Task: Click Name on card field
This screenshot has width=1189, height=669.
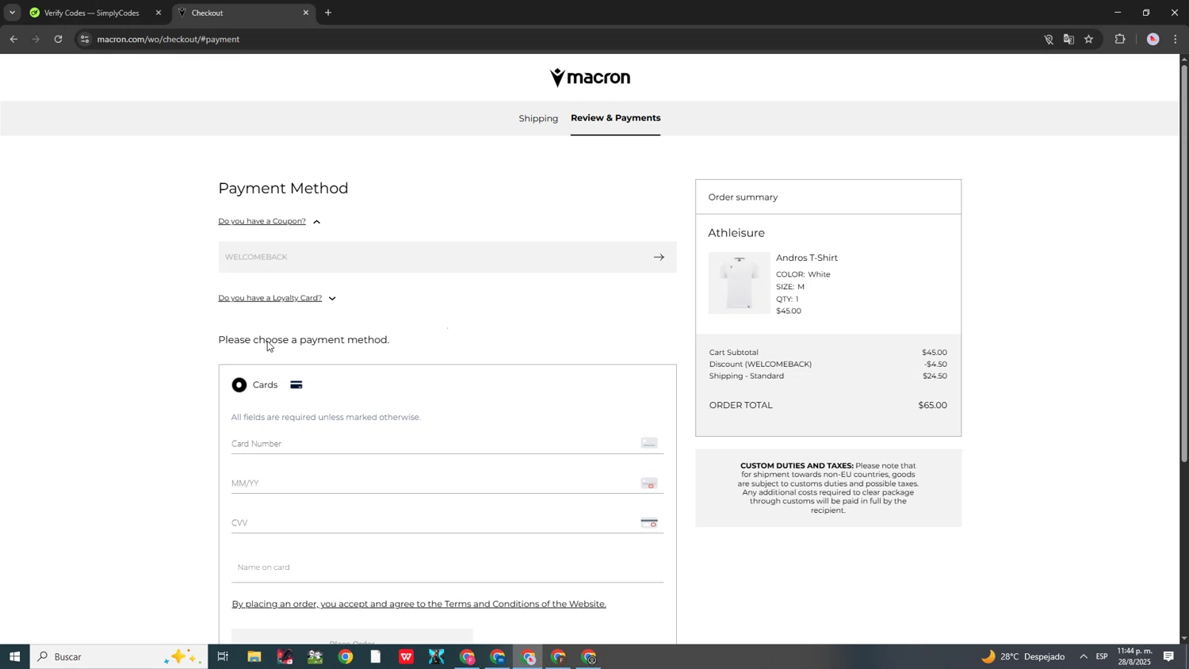Action: [448, 568]
